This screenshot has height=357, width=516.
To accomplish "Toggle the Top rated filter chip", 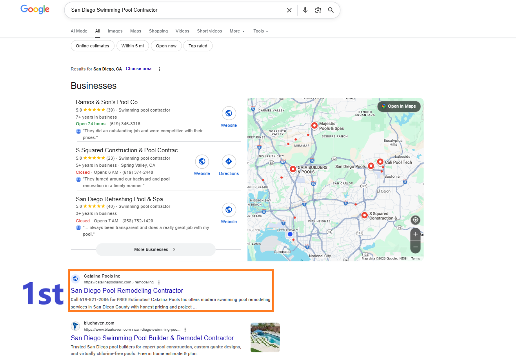I will tap(198, 46).
